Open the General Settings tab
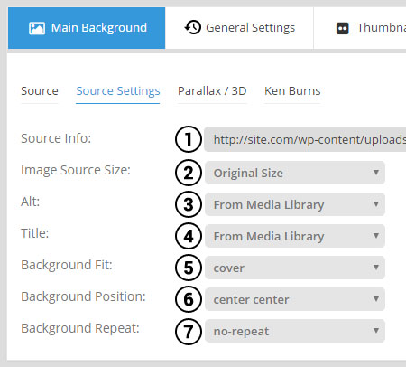Screen dimensions: 406x367 point(239,28)
